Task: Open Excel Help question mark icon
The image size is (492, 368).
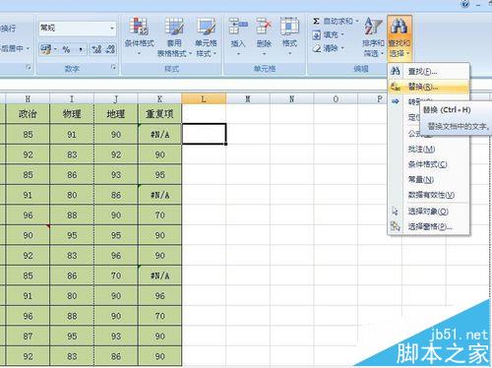Action: click(465, 4)
